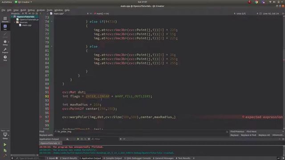The image size is (285, 160).
Task: Close the OpencvTutorials output tab
Action: click(59, 143)
